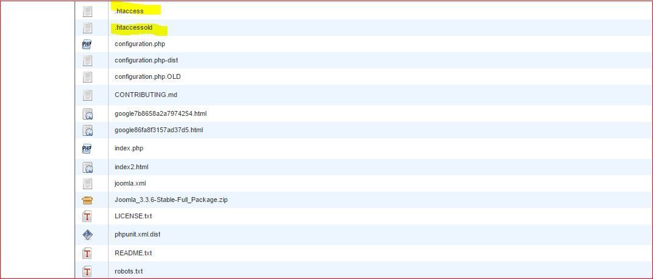
Task: Click the PHP icon beside configuration.php
Action: tap(87, 44)
